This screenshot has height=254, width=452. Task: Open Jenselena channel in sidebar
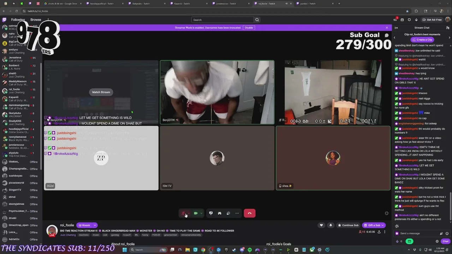[21, 59]
